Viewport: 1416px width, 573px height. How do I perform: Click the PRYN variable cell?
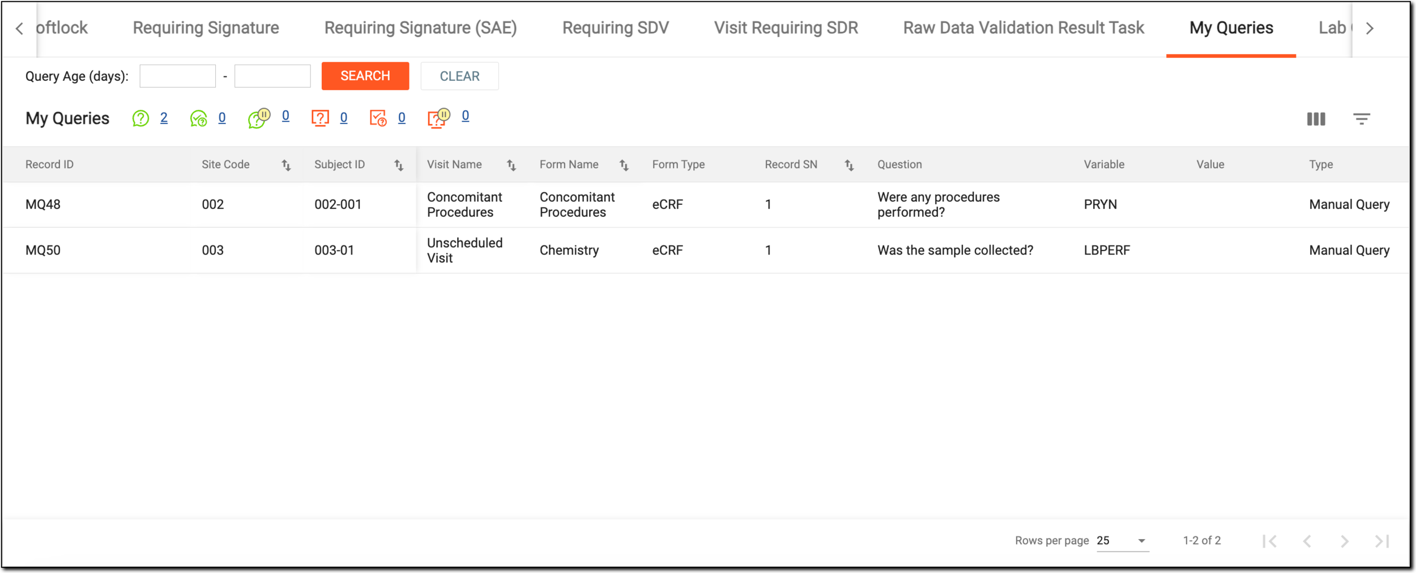pyautogui.click(x=1101, y=205)
